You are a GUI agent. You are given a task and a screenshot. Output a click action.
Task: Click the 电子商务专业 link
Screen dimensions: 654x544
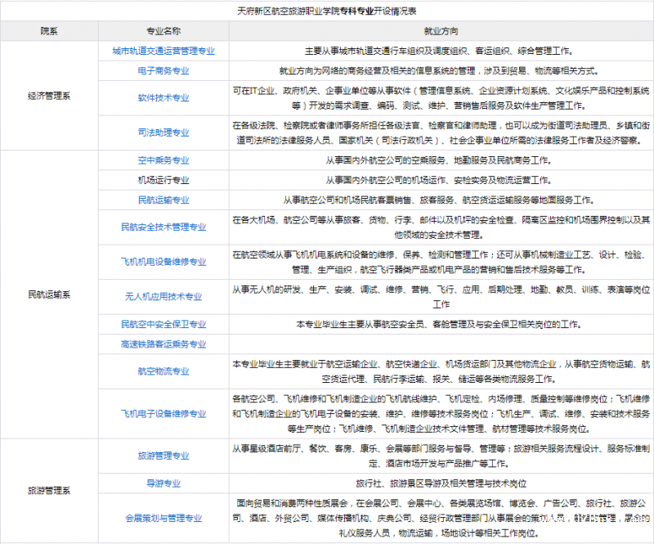[x=163, y=71]
